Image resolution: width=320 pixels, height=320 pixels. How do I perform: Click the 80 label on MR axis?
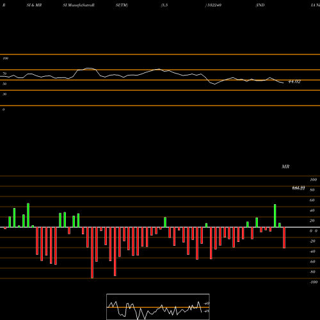(312, 190)
